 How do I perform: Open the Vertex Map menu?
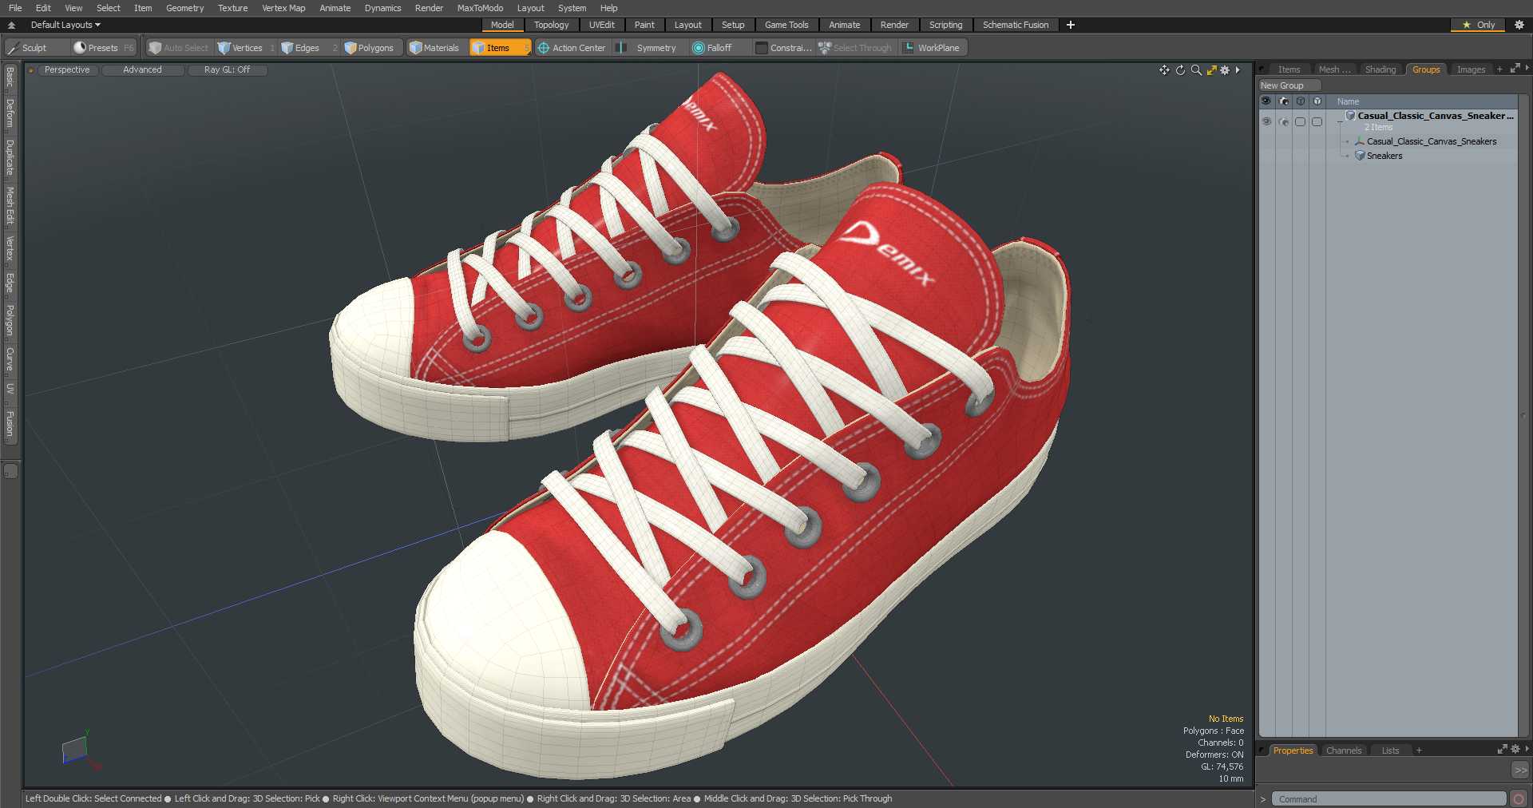click(x=283, y=8)
